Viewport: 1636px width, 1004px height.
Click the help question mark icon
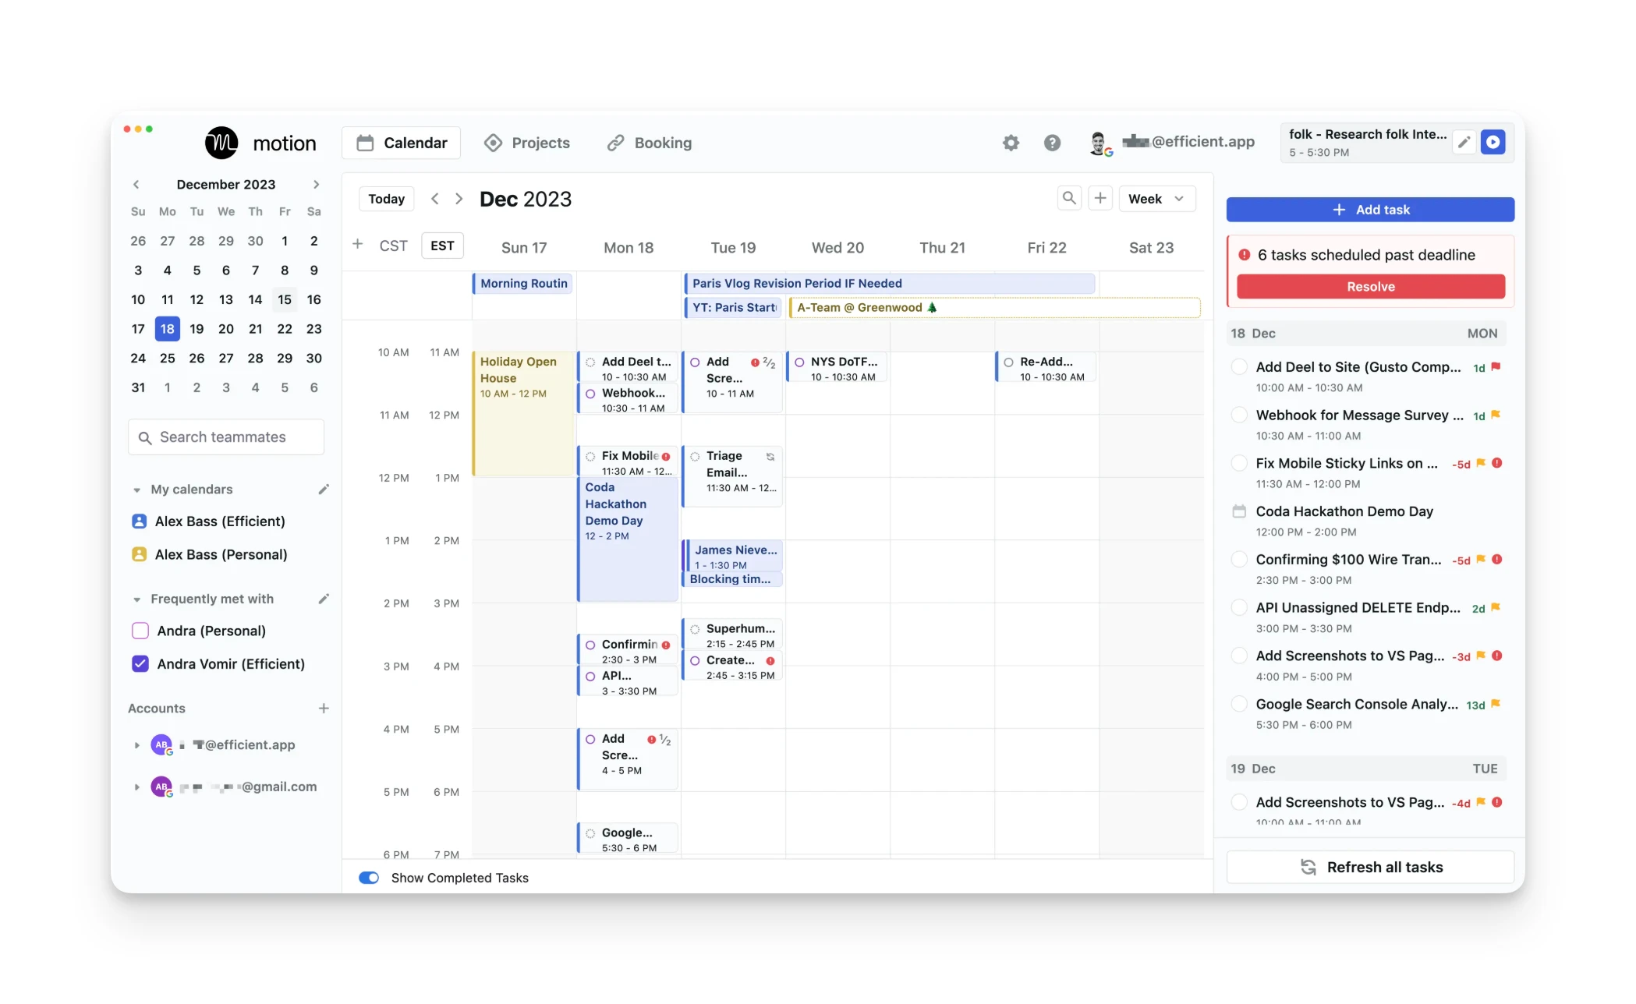1052,143
